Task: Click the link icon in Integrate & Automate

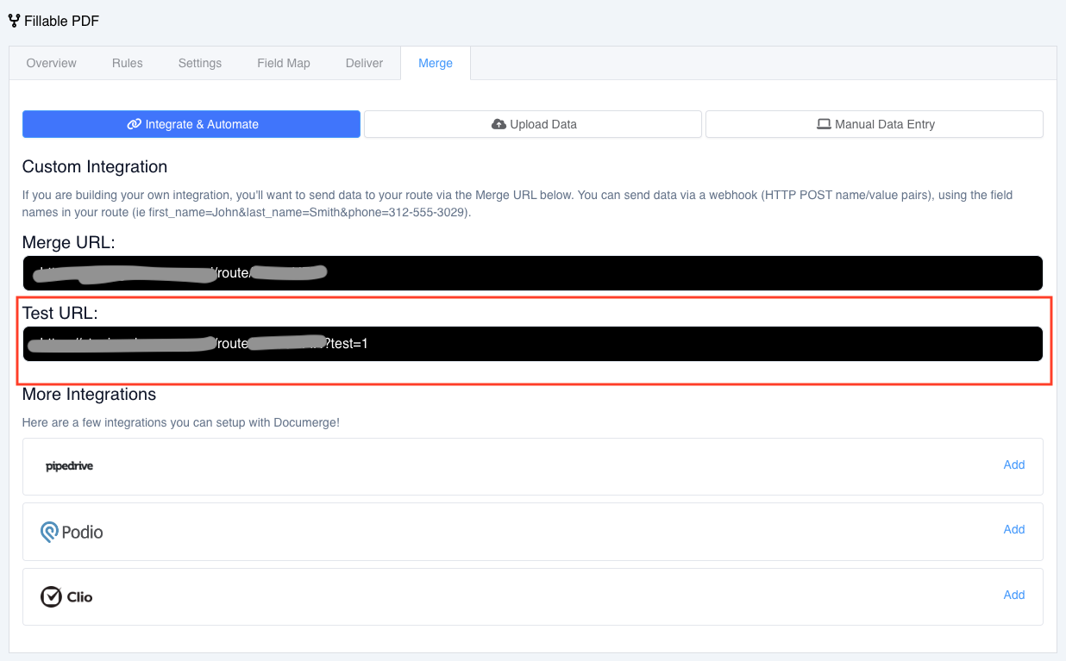Action: point(134,124)
